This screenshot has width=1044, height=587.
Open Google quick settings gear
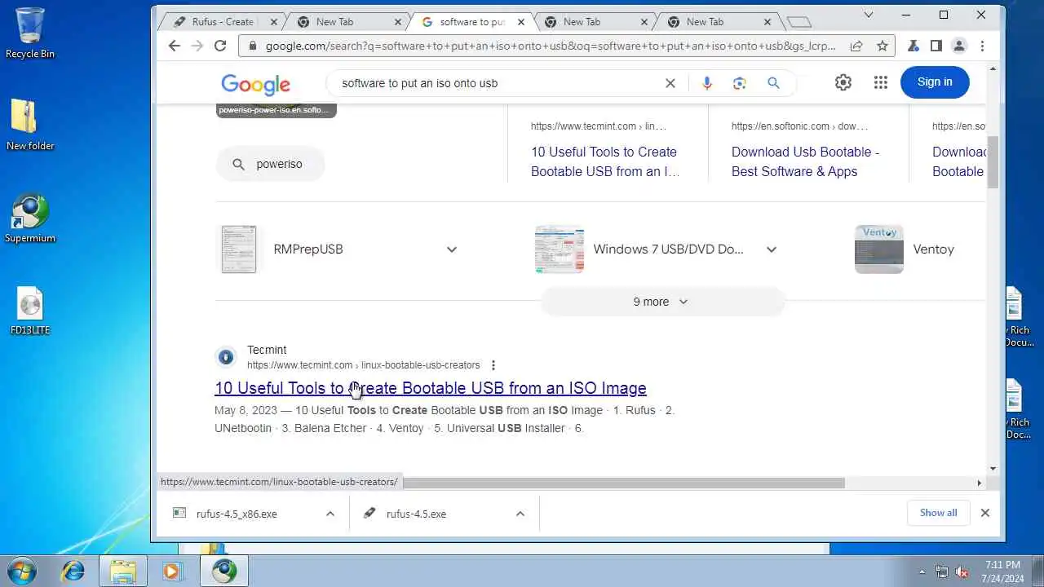click(843, 82)
